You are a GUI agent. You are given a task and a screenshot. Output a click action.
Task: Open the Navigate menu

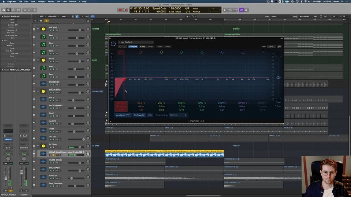coord(41,1)
